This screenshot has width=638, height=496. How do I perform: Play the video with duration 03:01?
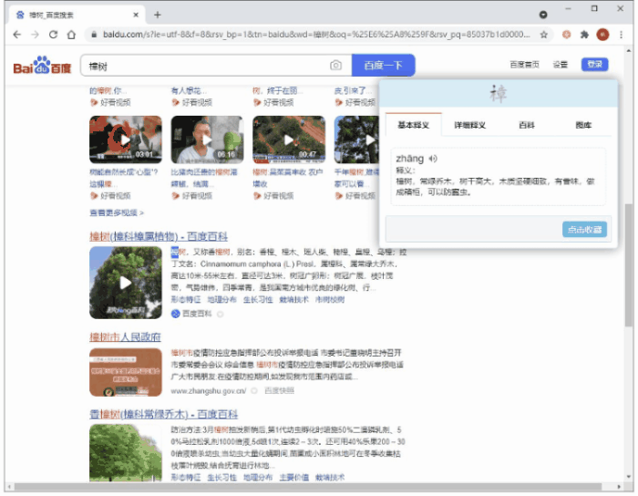pyautogui.click(x=125, y=139)
